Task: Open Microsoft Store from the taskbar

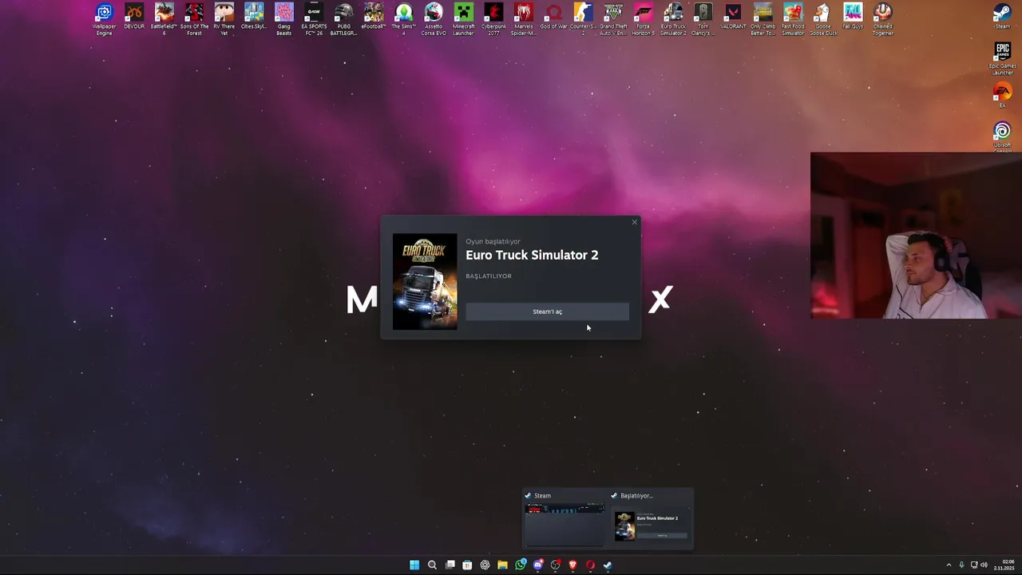Action: pyautogui.click(x=467, y=565)
